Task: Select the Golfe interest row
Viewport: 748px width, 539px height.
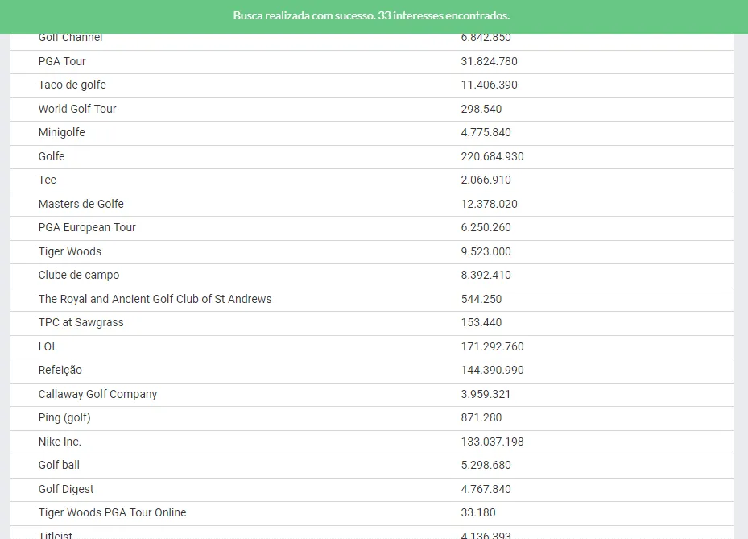Action: tap(52, 156)
